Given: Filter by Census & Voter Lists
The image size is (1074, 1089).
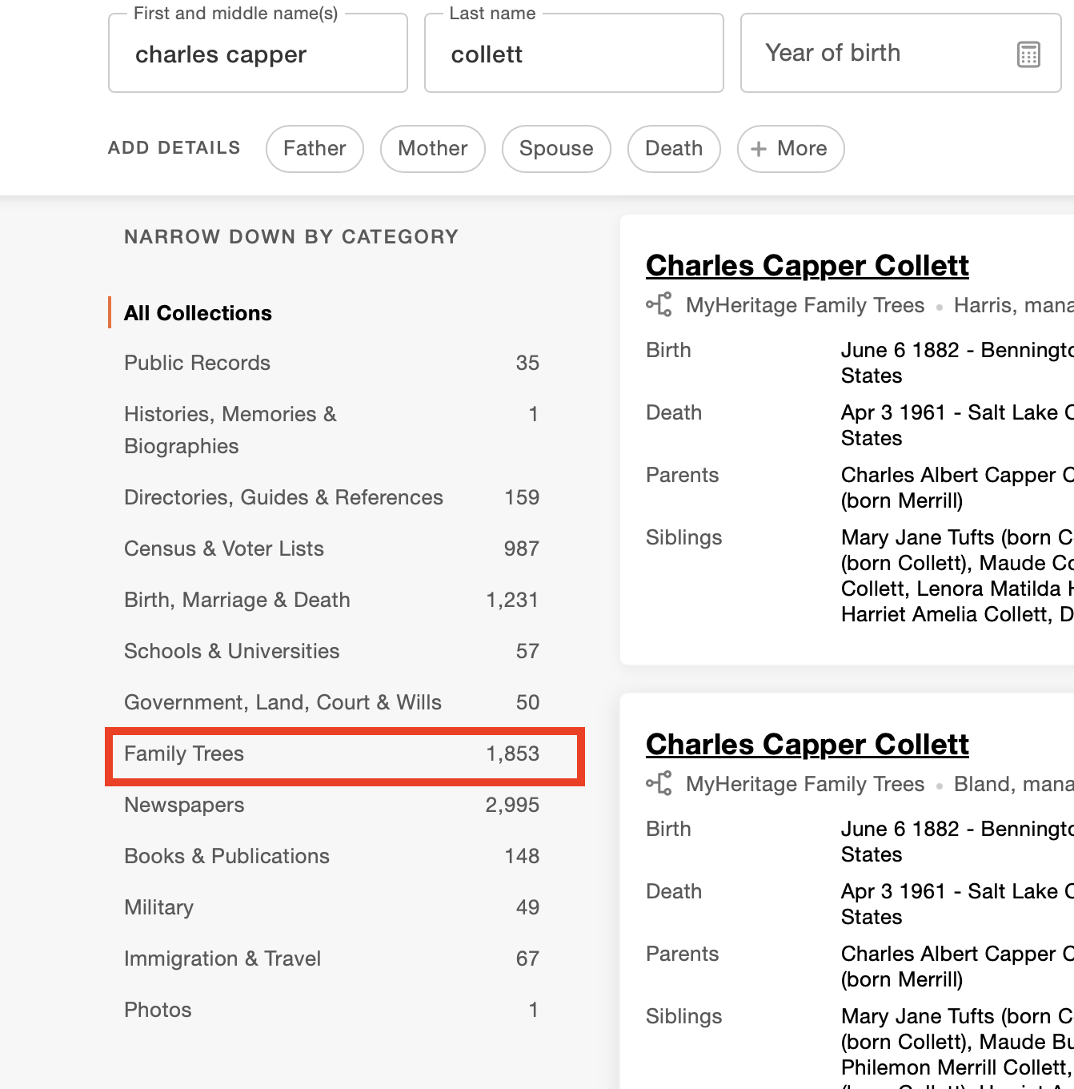Looking at the screenshot, I should coord(332,549).
